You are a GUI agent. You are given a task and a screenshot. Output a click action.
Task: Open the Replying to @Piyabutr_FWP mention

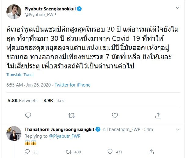65,136
